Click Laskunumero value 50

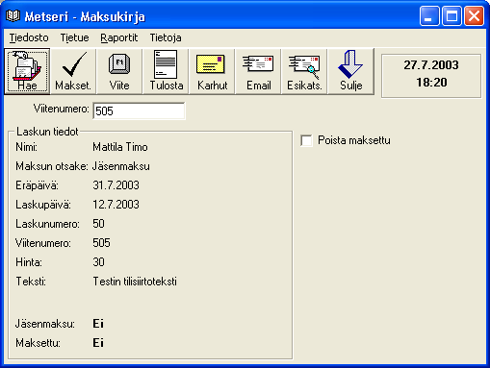click(99, 224)
